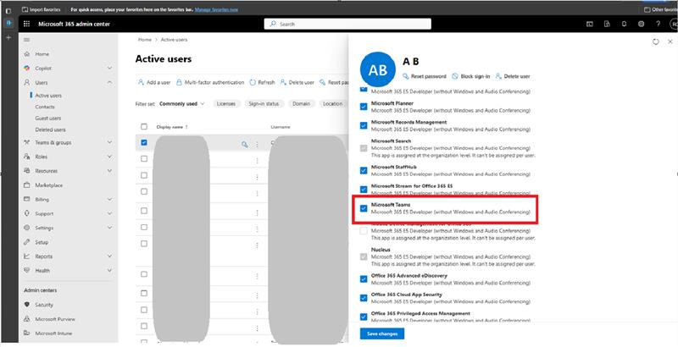Screen dimensions: 678x347
Task: Uncheck the Microsoft StaffHub checkbox
Action: pyautogui.click(x=364, y=170)
